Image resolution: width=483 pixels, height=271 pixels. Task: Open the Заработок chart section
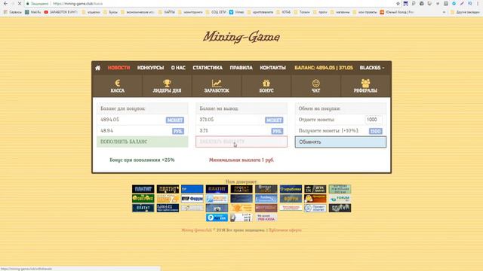tap(217, 86)
